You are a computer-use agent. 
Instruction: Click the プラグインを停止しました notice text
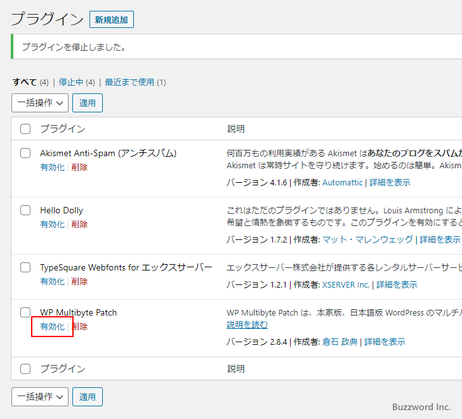tap(74, 47)
